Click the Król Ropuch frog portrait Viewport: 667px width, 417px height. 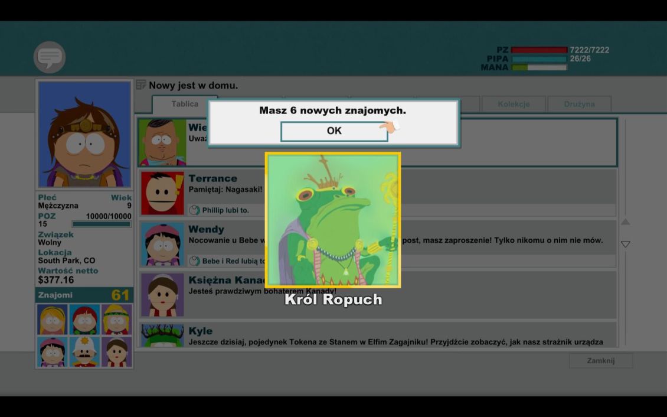pos(333,220)
